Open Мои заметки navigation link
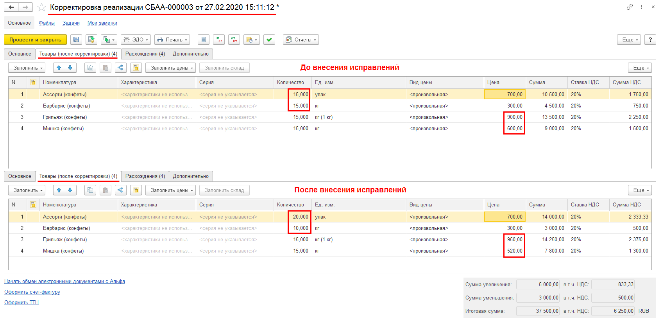The image size is (662, 321). [102, 23]
